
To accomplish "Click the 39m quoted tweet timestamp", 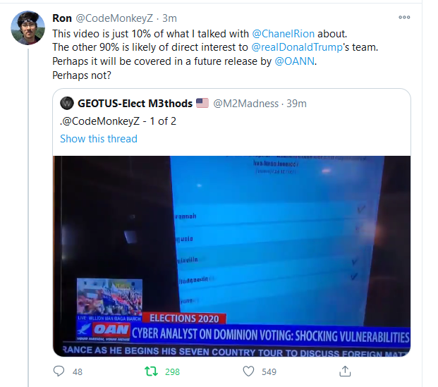I will tap(296, 104).
